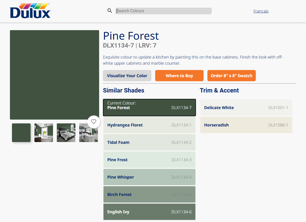View the kitchen room photo thumbnail

(88, 133)
